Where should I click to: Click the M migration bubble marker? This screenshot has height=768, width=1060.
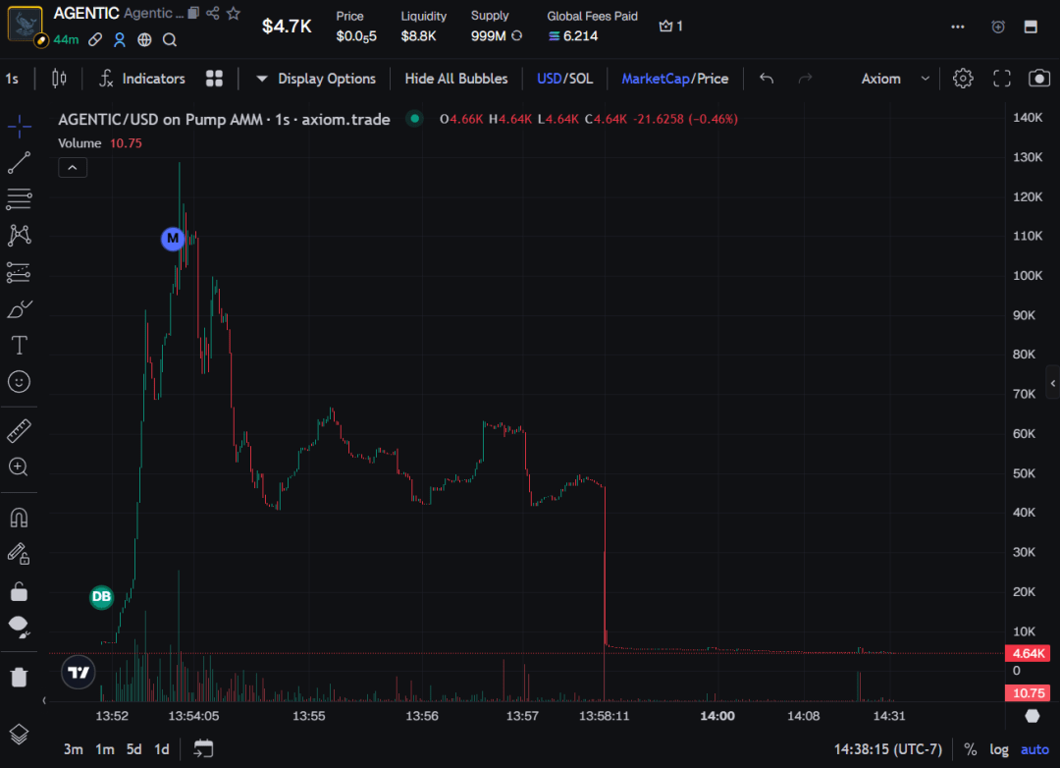(173, 239)
